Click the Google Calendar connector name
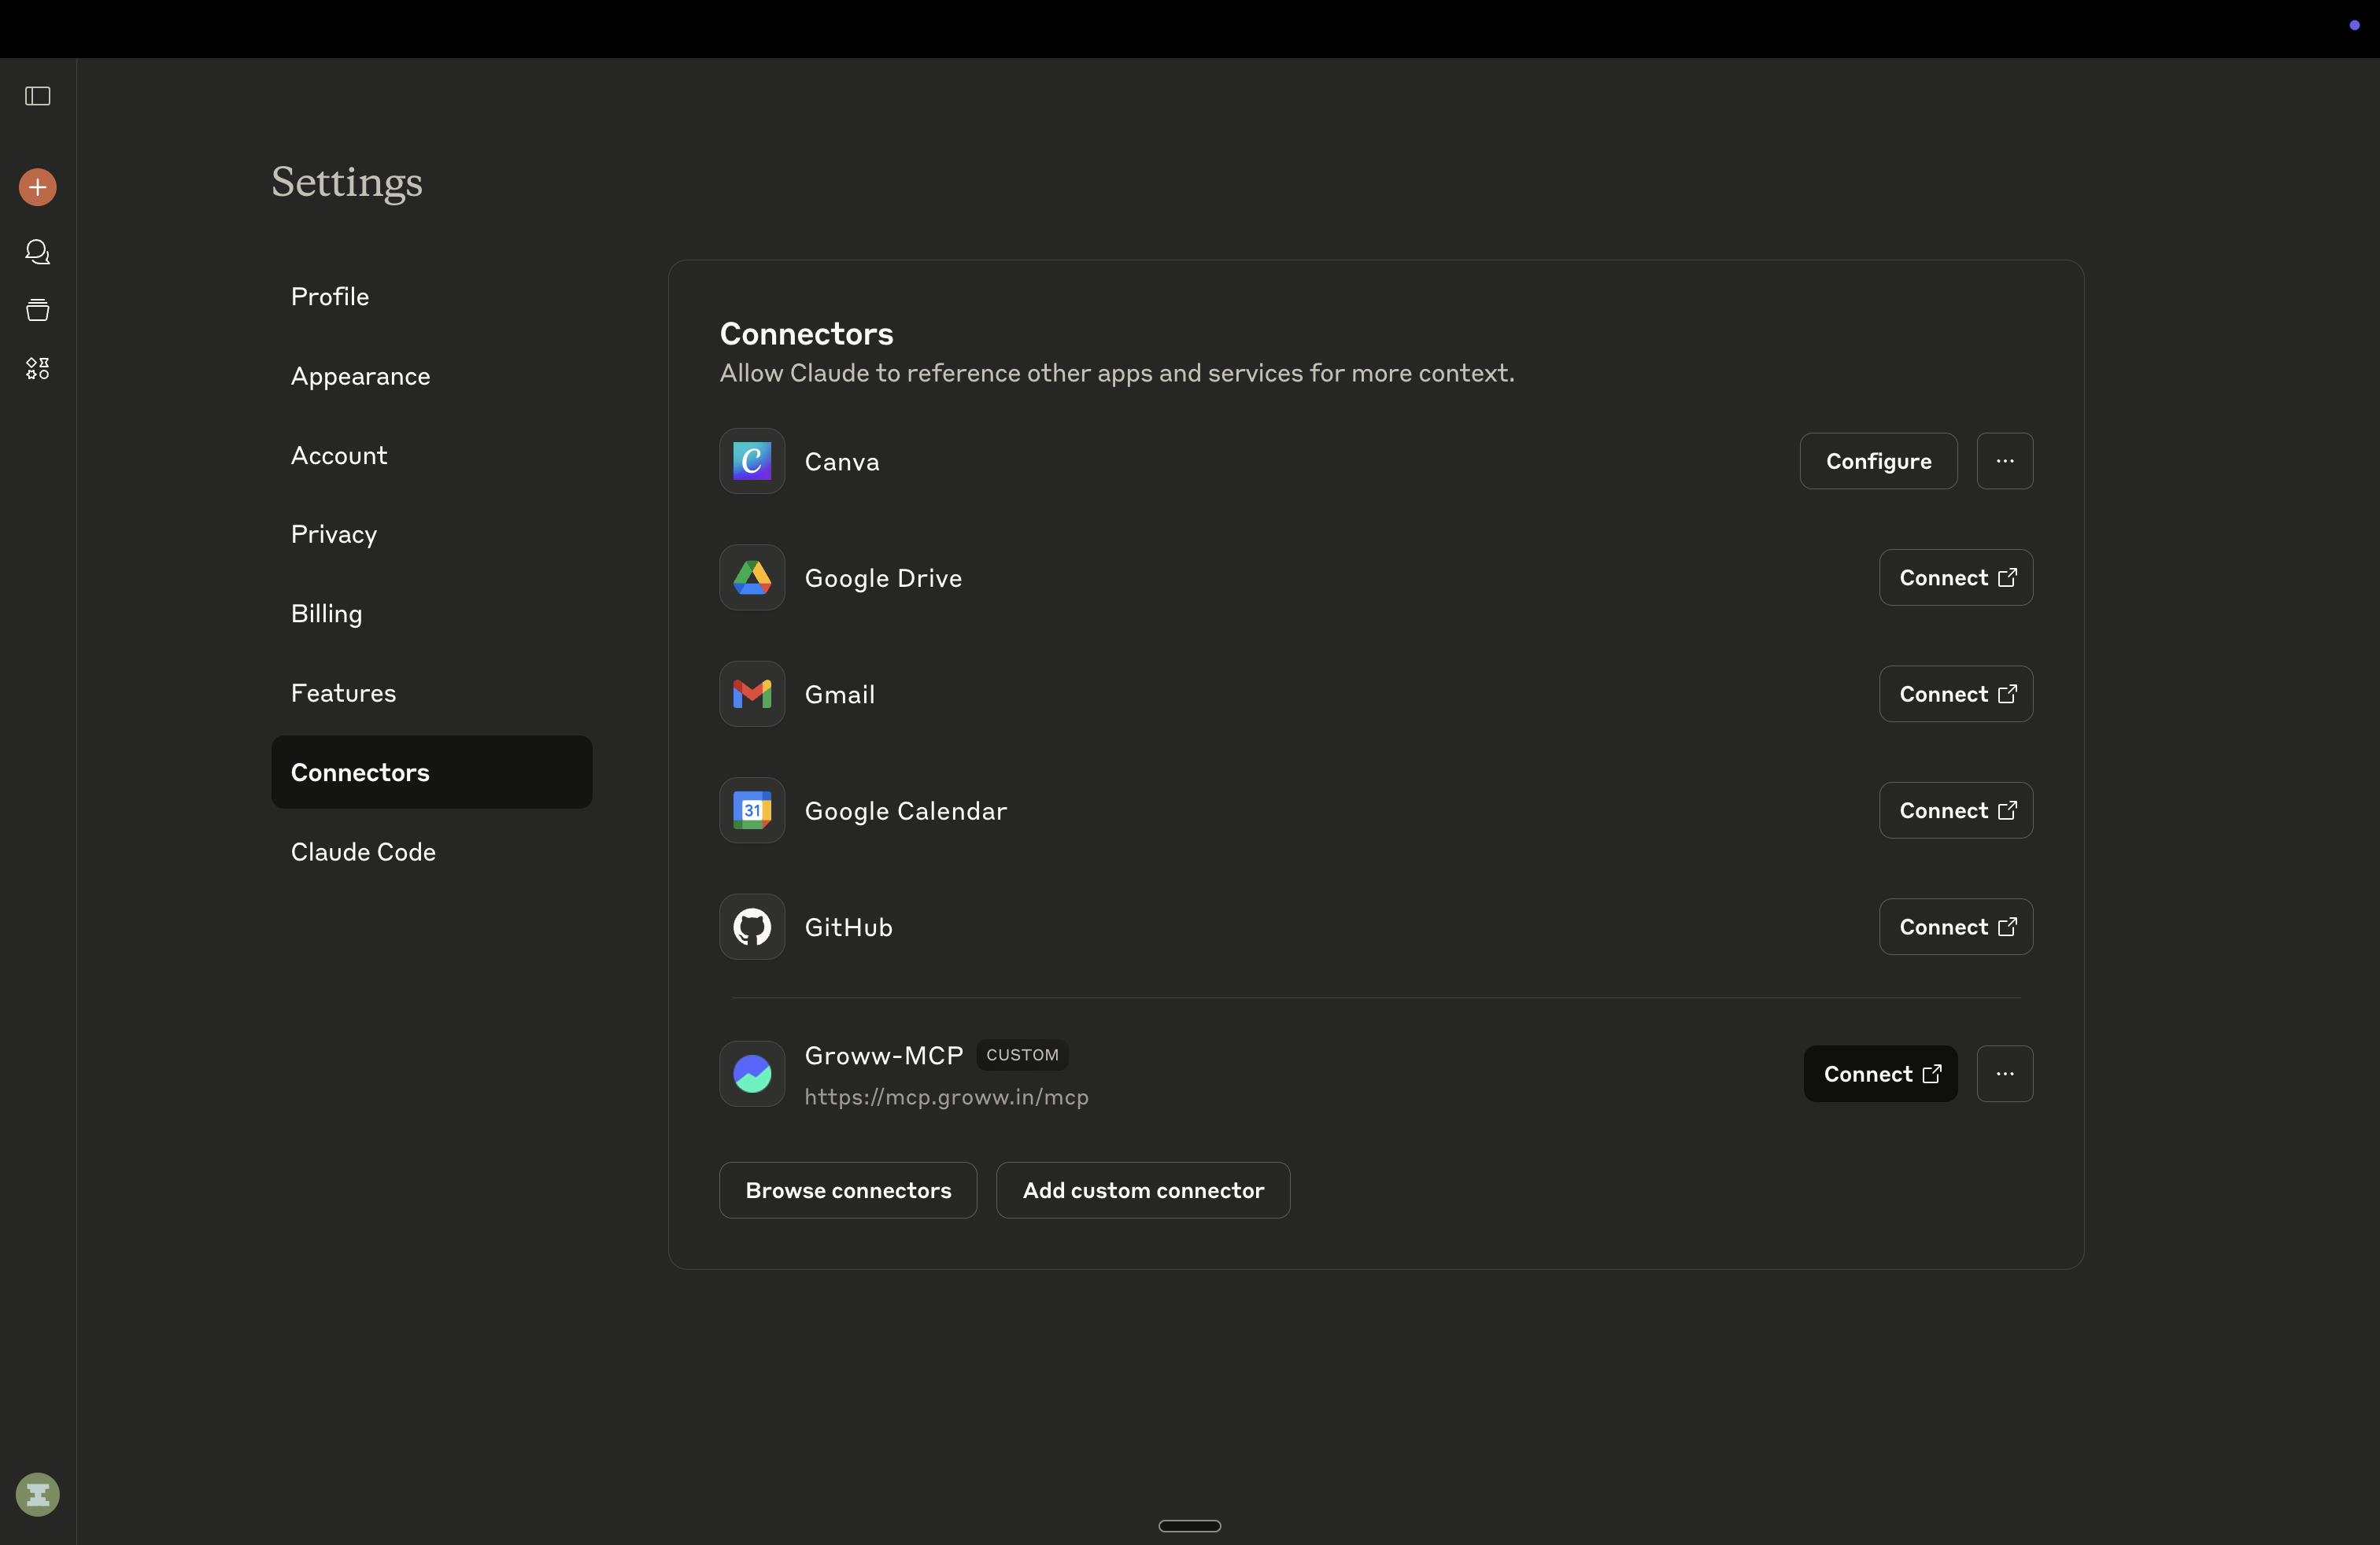2380x1545 pixels. (906, 812)
